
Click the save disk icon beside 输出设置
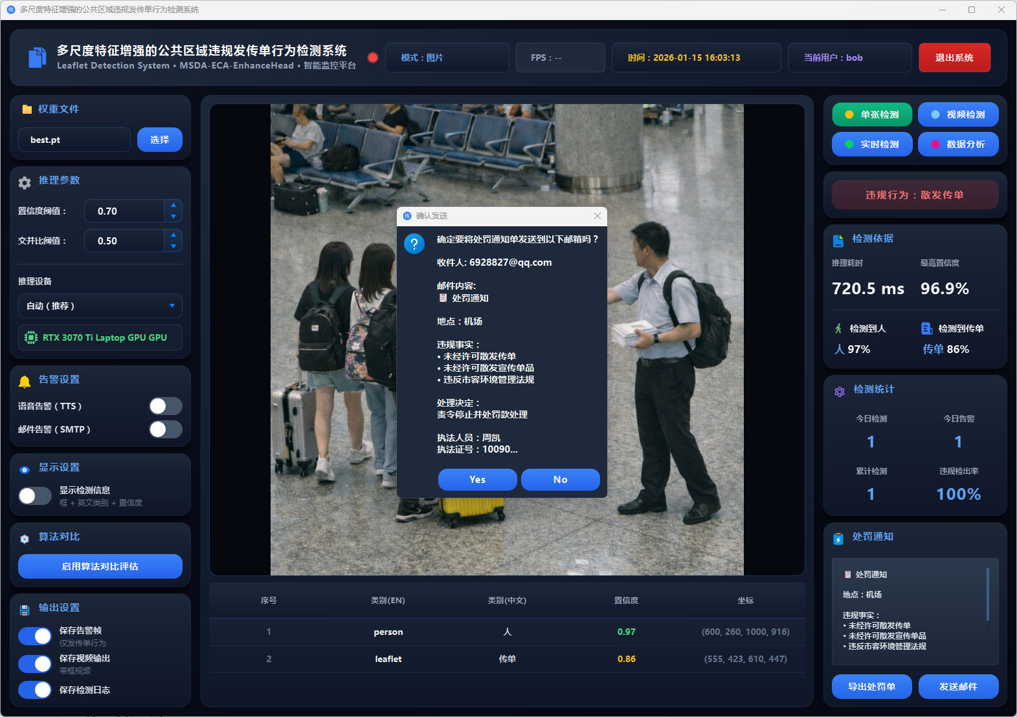(x=25, y=610)
